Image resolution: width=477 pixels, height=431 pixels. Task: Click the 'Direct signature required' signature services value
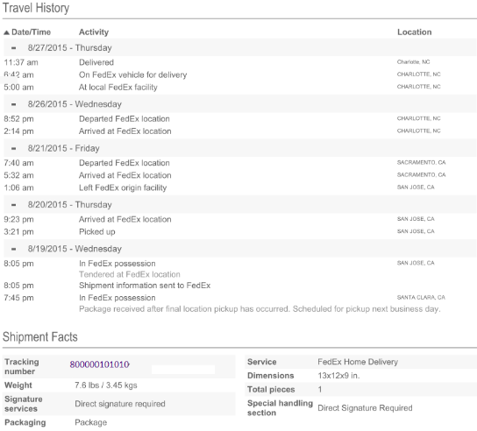[x=120, y=404]
